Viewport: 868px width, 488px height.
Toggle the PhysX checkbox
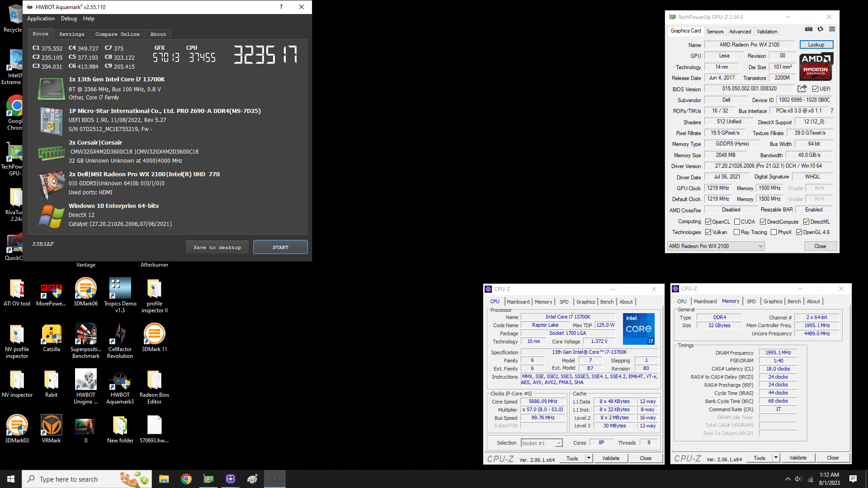click(774, 232)
